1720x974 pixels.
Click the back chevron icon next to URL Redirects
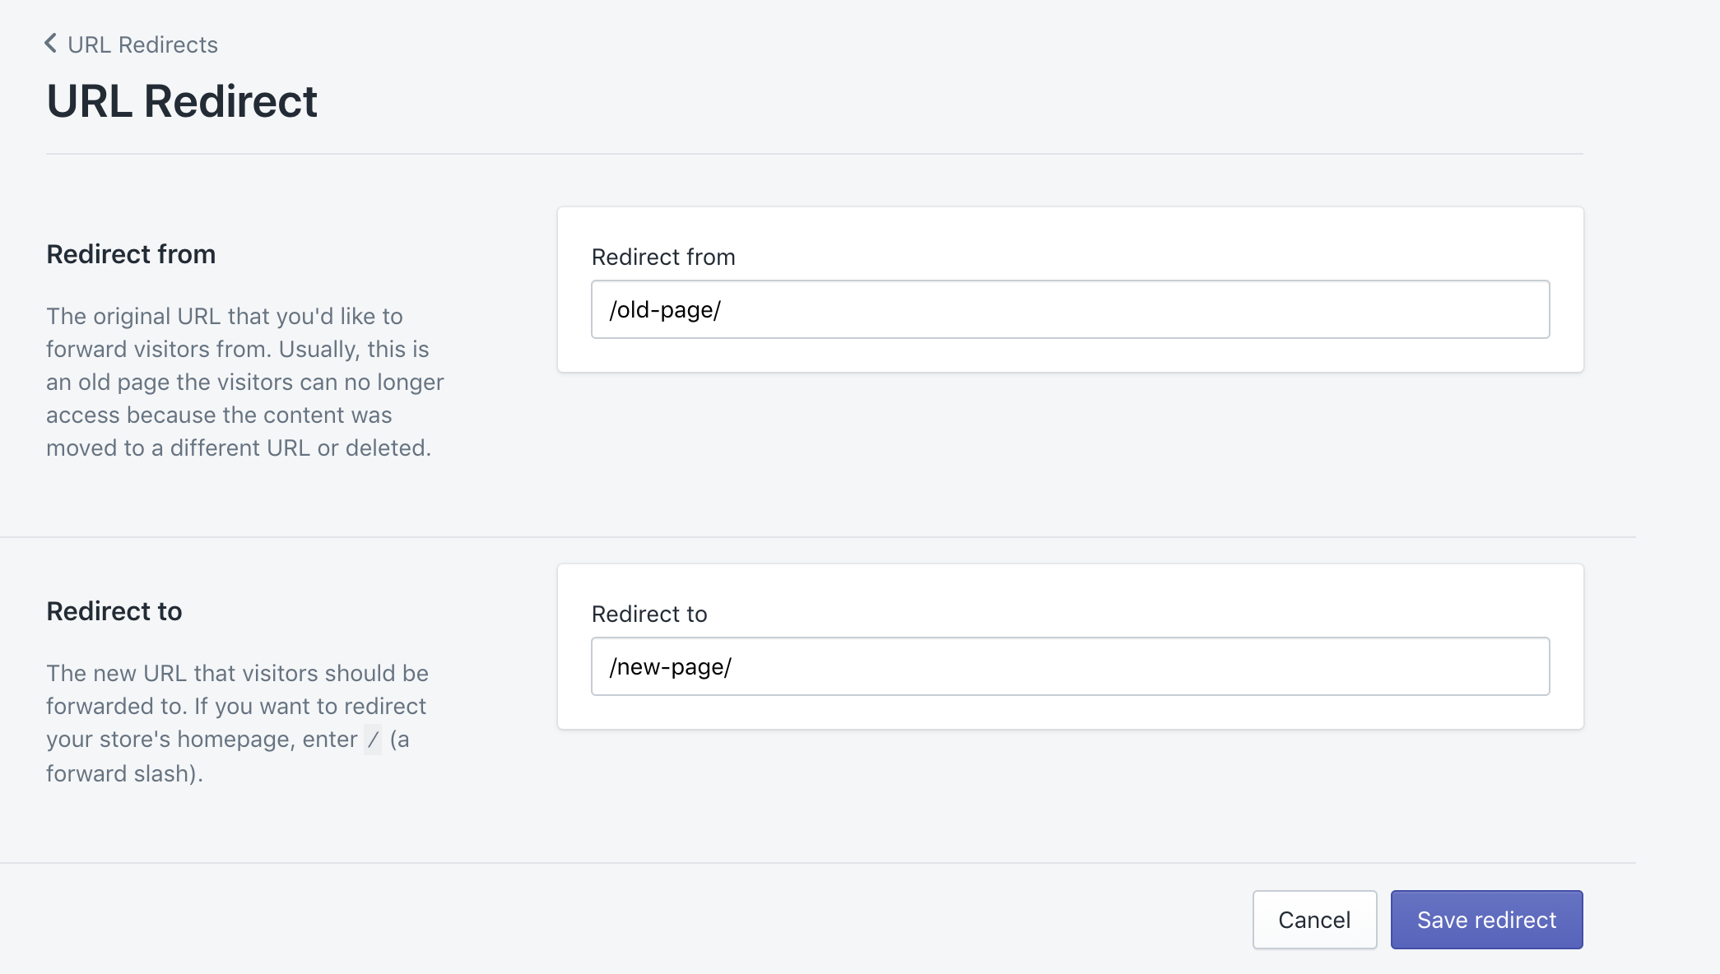(x=49, y=44)
